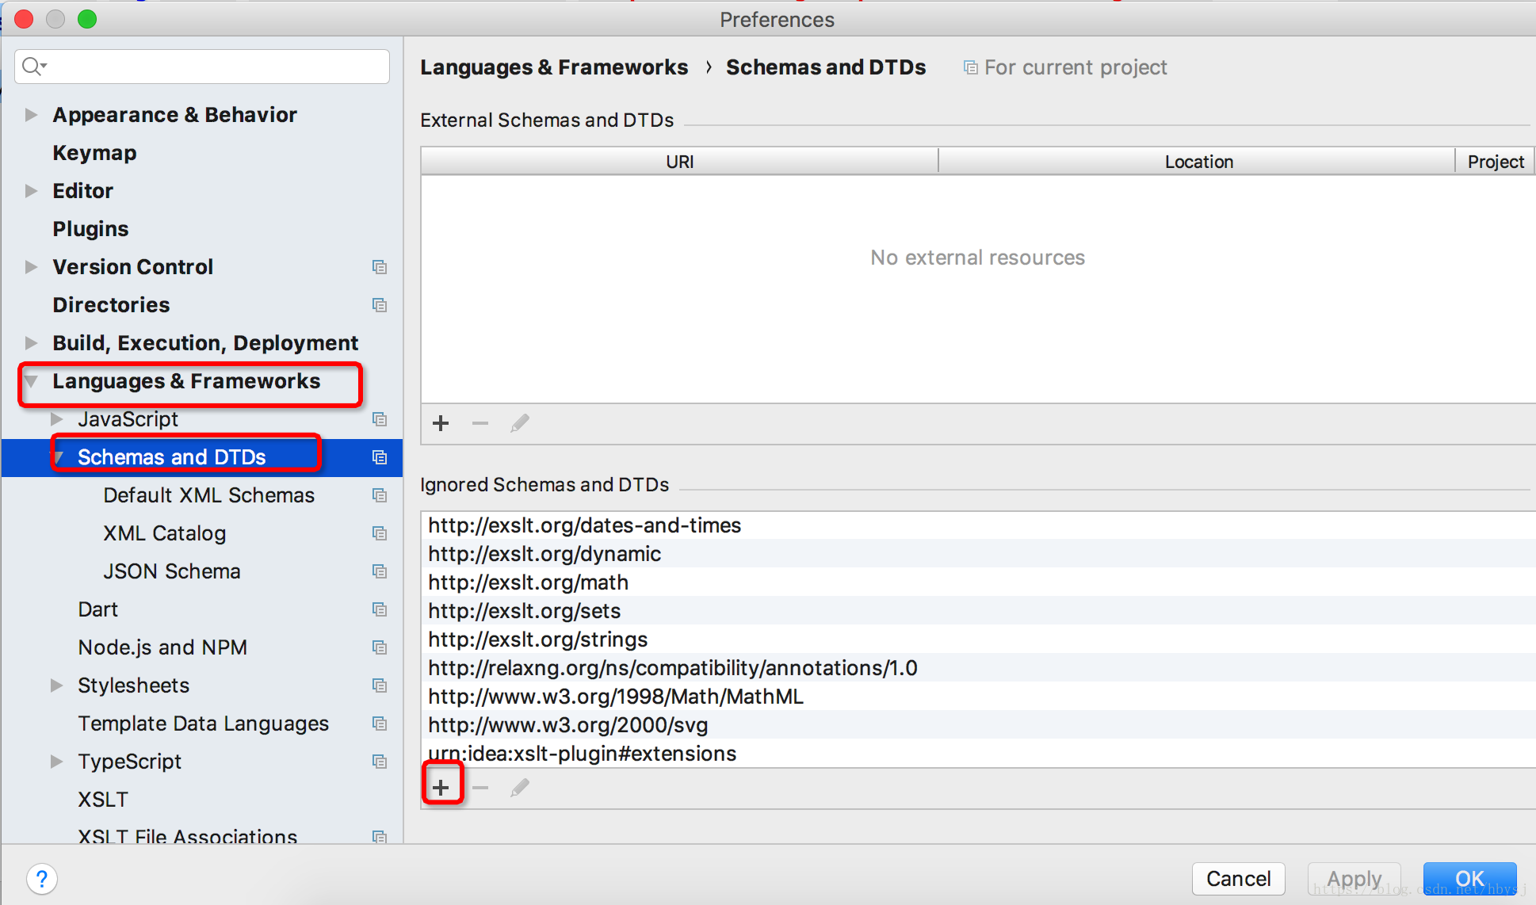Expand the TypeScript tree node
The width and height of the screenshot is (1536, 905).
click(x=56, y=762)
